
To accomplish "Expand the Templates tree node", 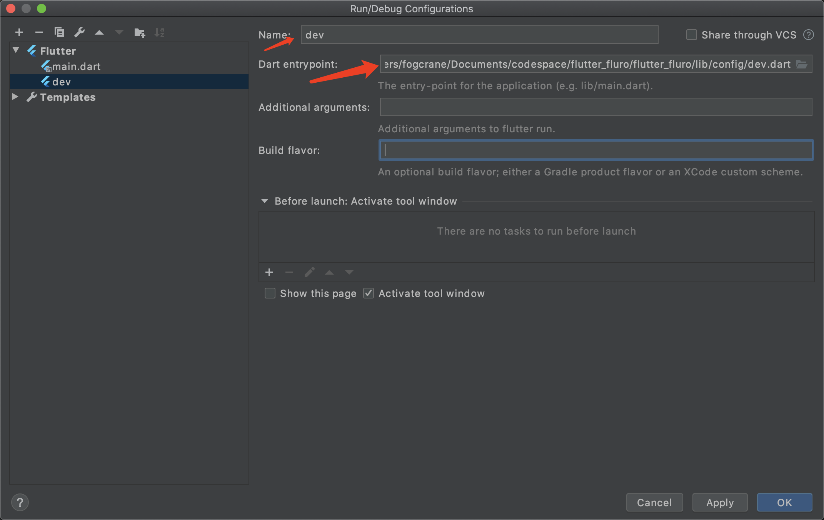I will tap(15, 97).
